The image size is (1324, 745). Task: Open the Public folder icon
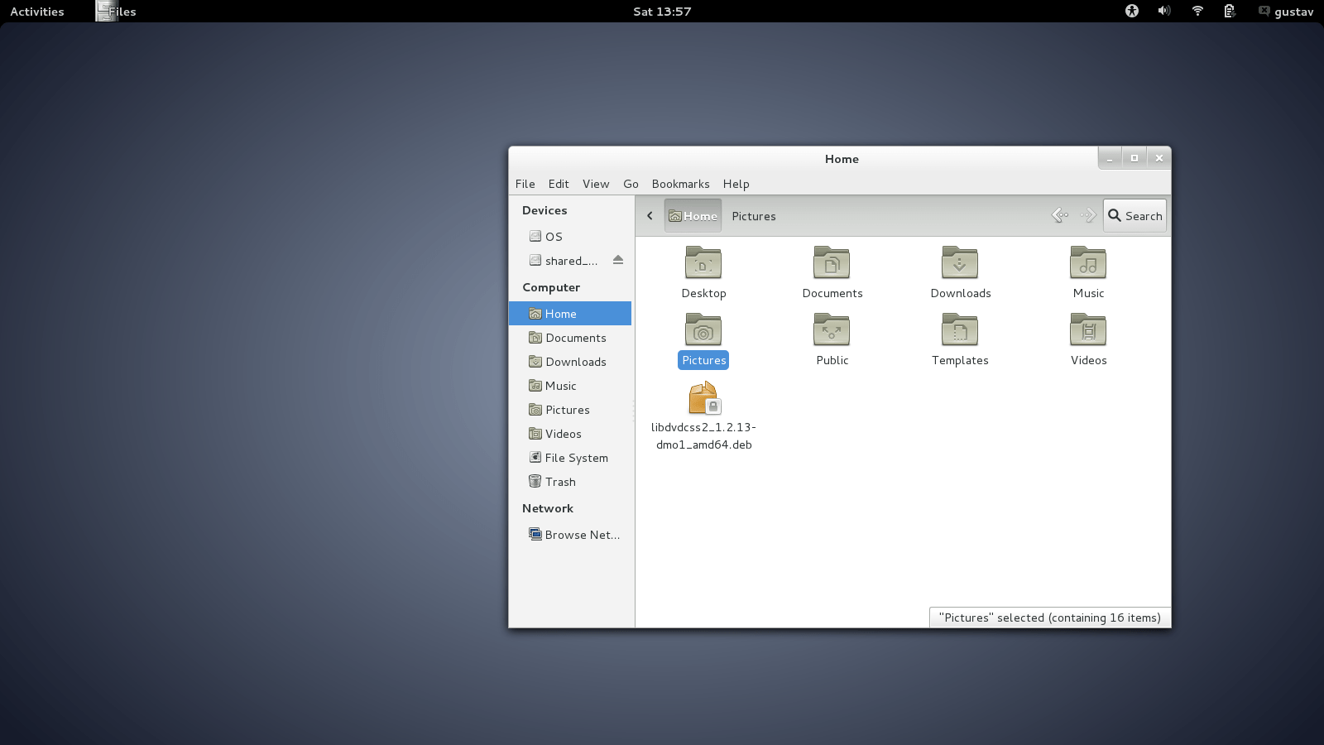coord(831,329)
